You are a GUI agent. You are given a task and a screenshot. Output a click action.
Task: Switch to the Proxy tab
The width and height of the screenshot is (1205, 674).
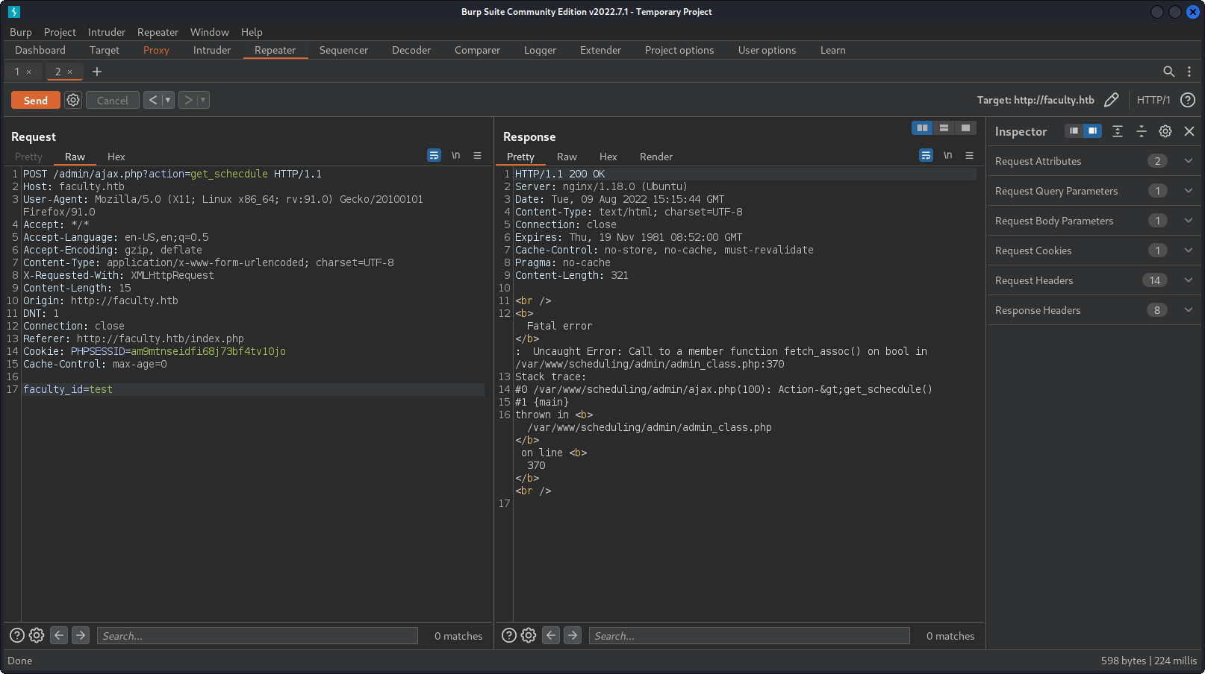pos(156,50)
